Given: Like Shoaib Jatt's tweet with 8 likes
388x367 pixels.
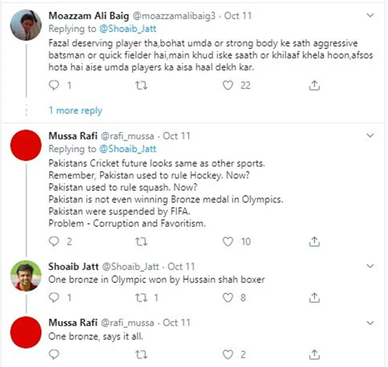Looking at the screenshot, I should (x=228, y=297).
